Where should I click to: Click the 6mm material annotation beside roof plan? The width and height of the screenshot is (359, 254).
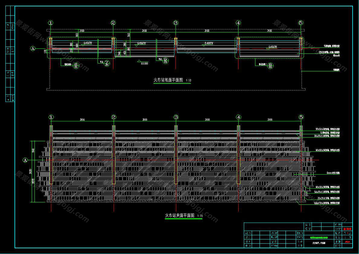pos(333,173)
